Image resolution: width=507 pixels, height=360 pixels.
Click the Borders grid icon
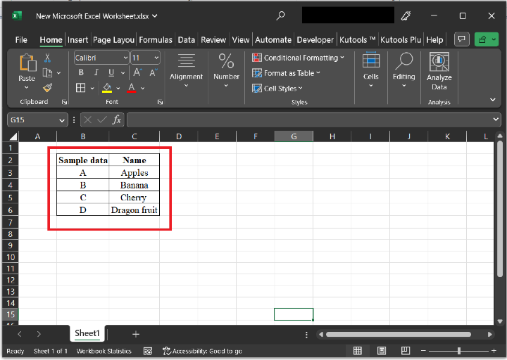tap(81, 88)
